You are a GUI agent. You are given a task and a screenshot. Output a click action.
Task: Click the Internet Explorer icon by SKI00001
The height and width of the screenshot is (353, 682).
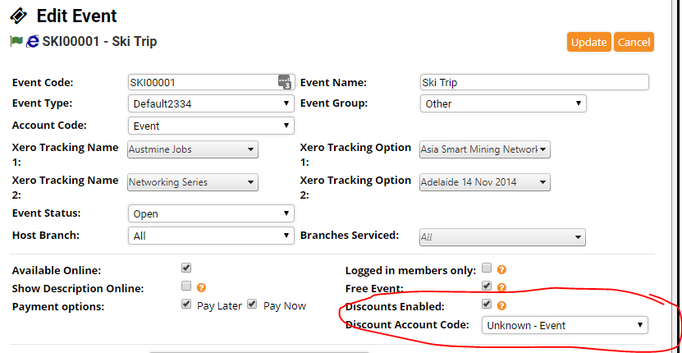pos(33,41)
